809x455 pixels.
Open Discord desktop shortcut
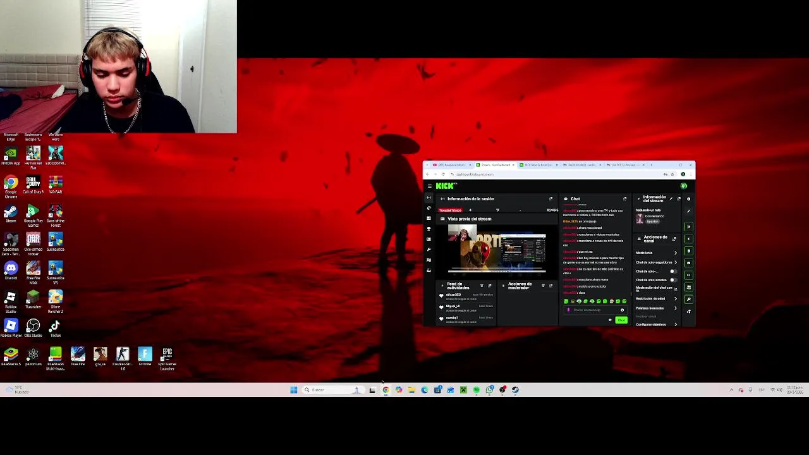click(x=11, y=271)
